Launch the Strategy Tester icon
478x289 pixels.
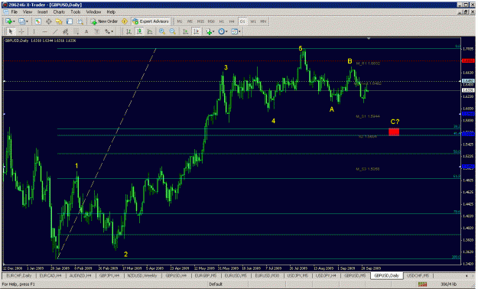point(80,21)
